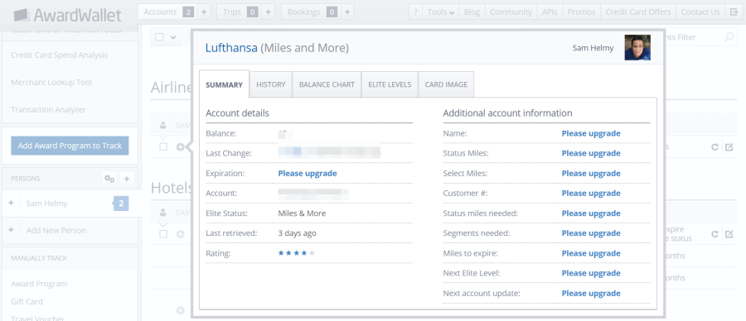Toggle the select-all checkbox in toolbar
The image size is (746, 321).
pyautogui.click(x=159, y=37)
